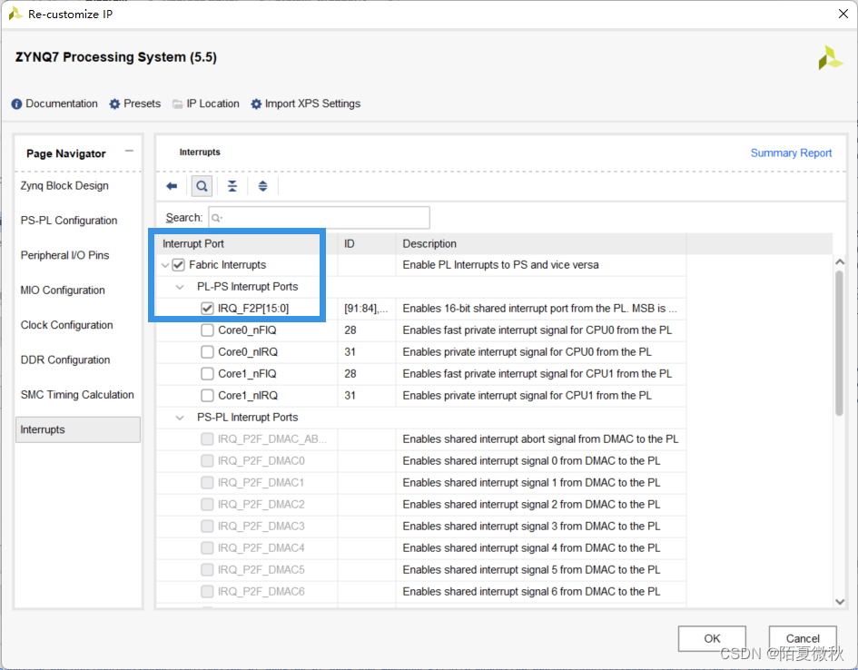This screenshot has width=858, height=670.
Task: Select the Interrupts page in navigator
Action: click(78, 430)
